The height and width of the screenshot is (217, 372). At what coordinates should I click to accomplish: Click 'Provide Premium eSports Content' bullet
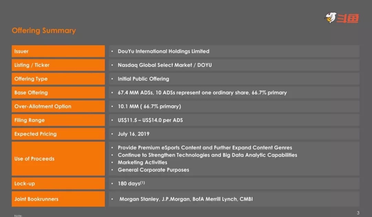[205, 148]
